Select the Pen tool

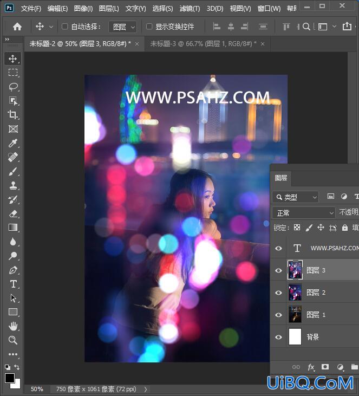click(13, 270)
